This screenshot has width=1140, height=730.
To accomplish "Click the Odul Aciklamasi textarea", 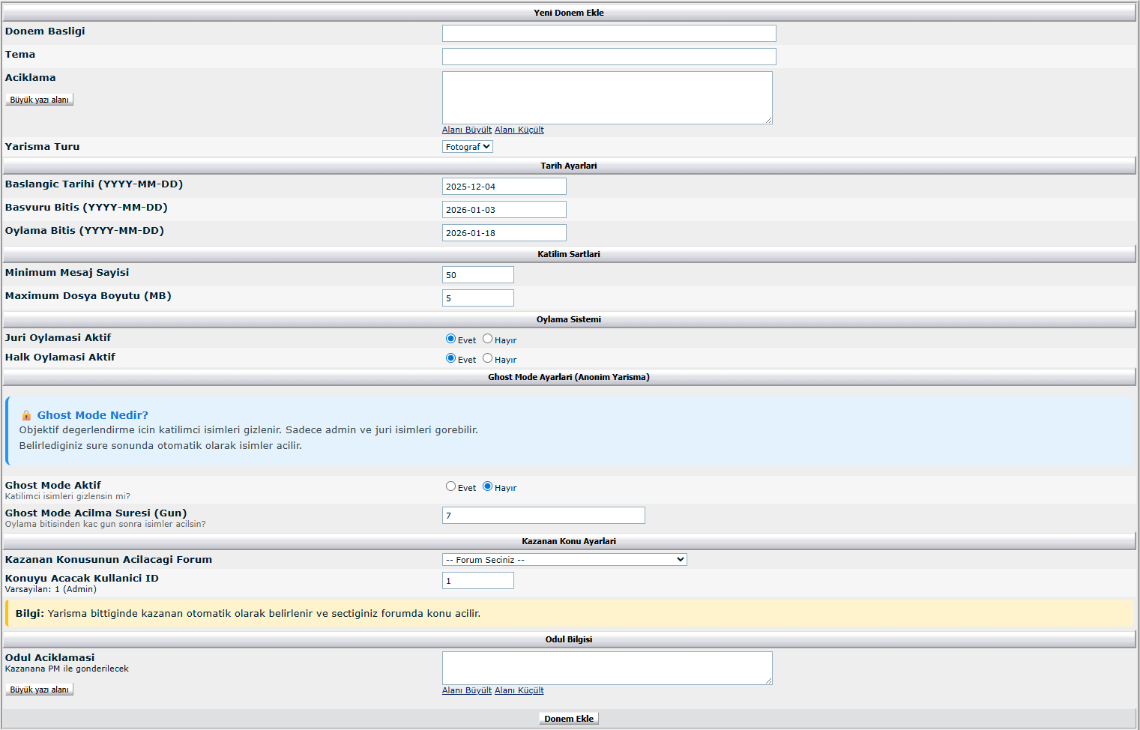I will coord(606,668).
